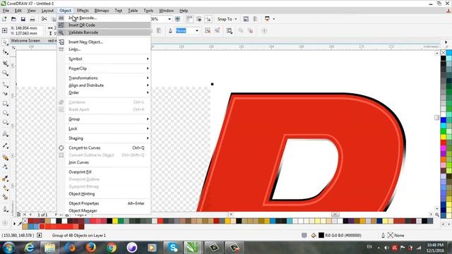
Task: Click the Cut scissors icon
Action: 44,19
